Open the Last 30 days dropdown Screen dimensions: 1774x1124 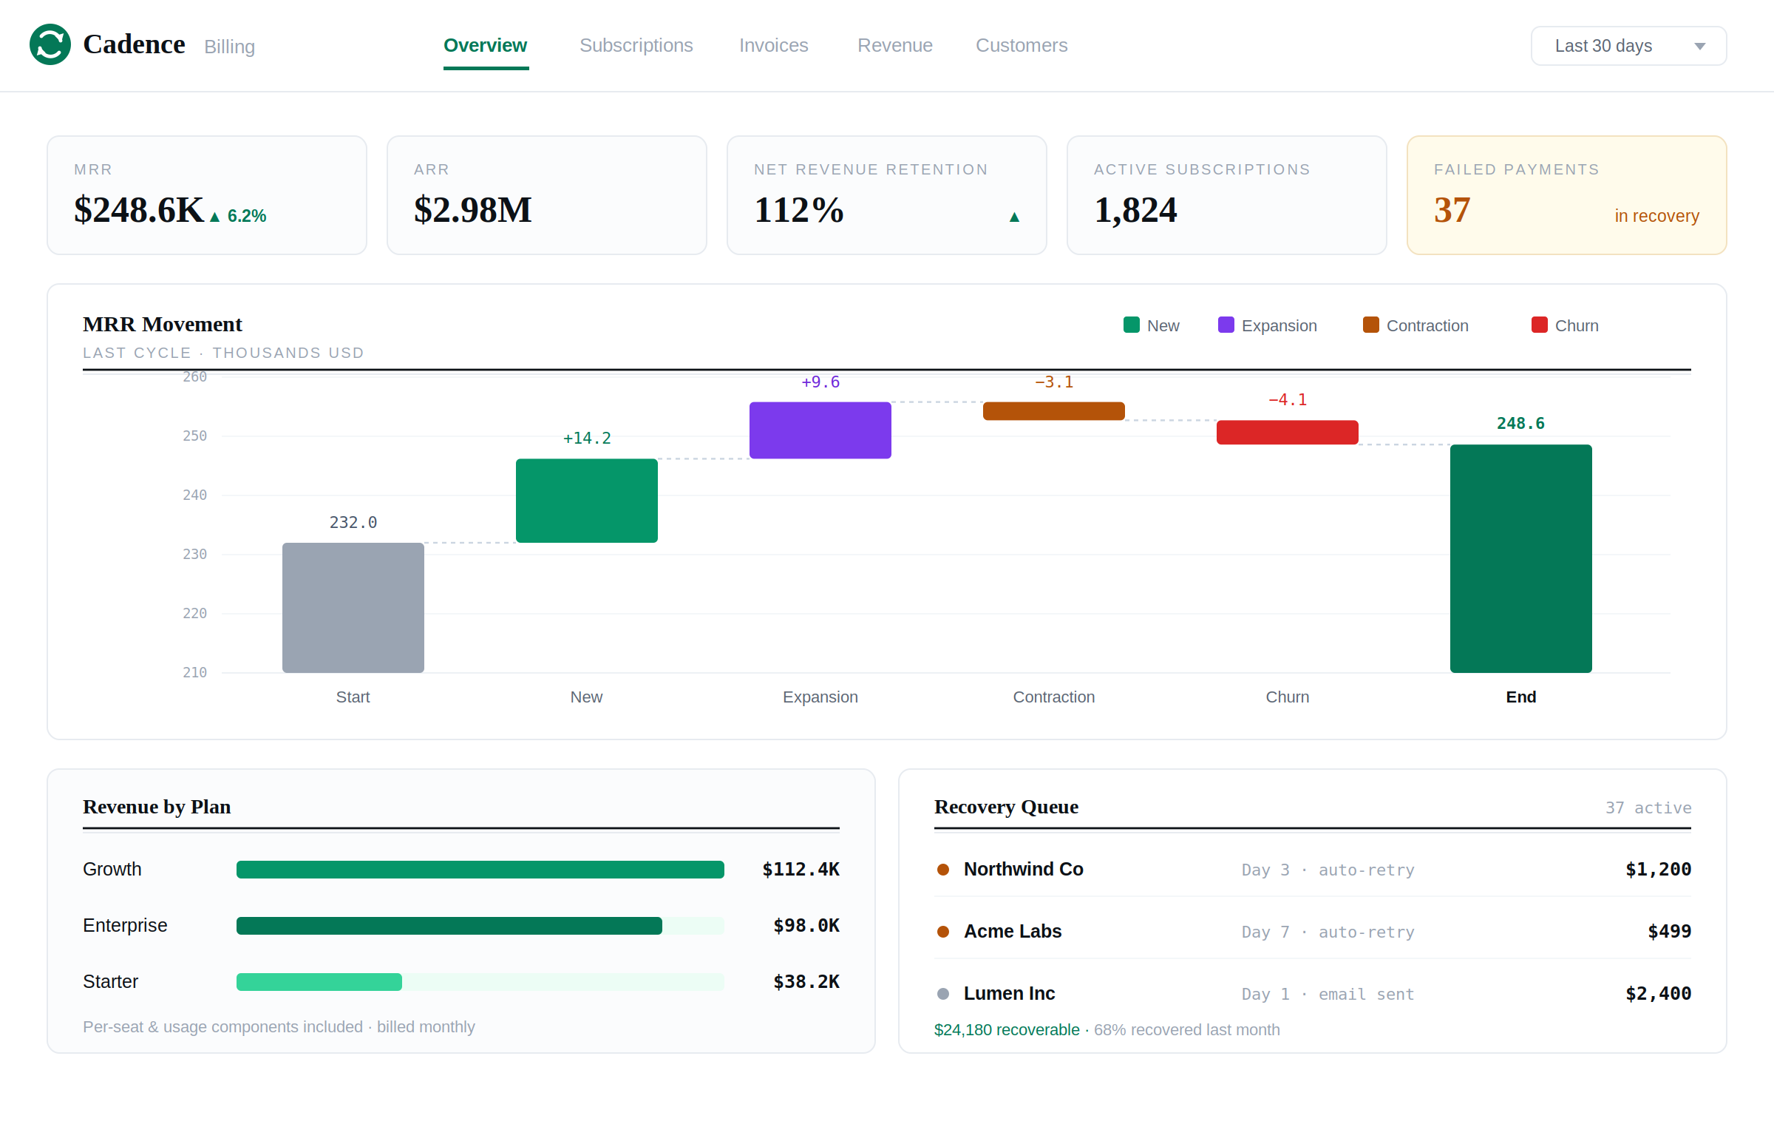(x=1629, y=46)
